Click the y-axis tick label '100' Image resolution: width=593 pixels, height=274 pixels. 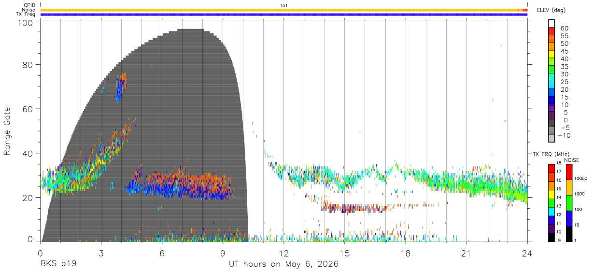26,23
